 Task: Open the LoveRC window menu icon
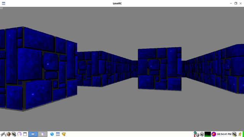(3, 3)
